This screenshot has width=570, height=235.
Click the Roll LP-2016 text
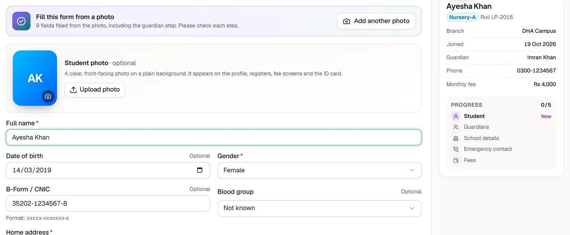pyautogui.click(x=497, y=17)
